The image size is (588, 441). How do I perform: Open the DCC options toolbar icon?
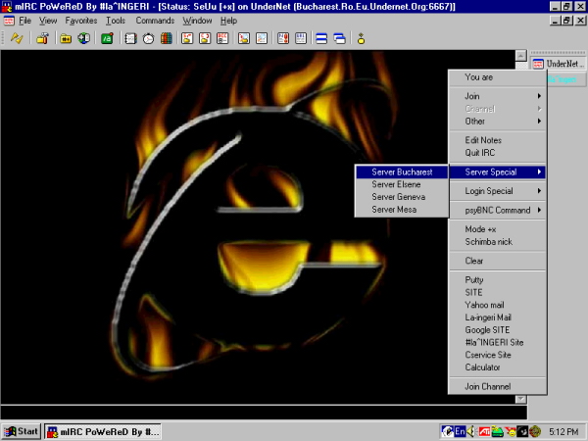pyautogui.click(x=222, y=38)
